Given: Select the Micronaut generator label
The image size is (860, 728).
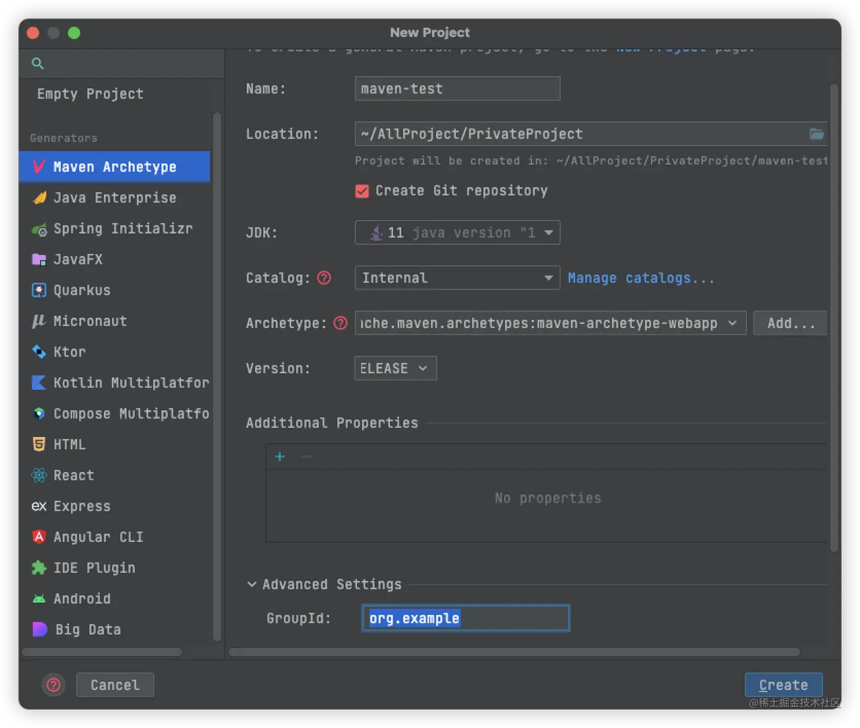Looking at the screenshot, I should 90,321.
